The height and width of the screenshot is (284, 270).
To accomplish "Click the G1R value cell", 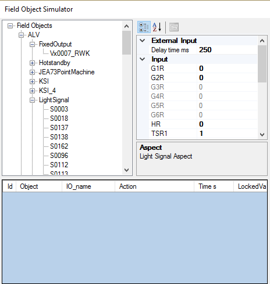I will coord(227,69).
